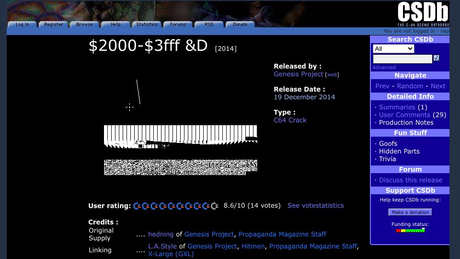Open the Forums tab
The height and width of the screenshot is (259, 460).
178,24
